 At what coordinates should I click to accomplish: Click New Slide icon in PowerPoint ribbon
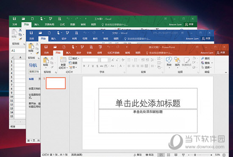pyautogui.click(x=63, y=60)
